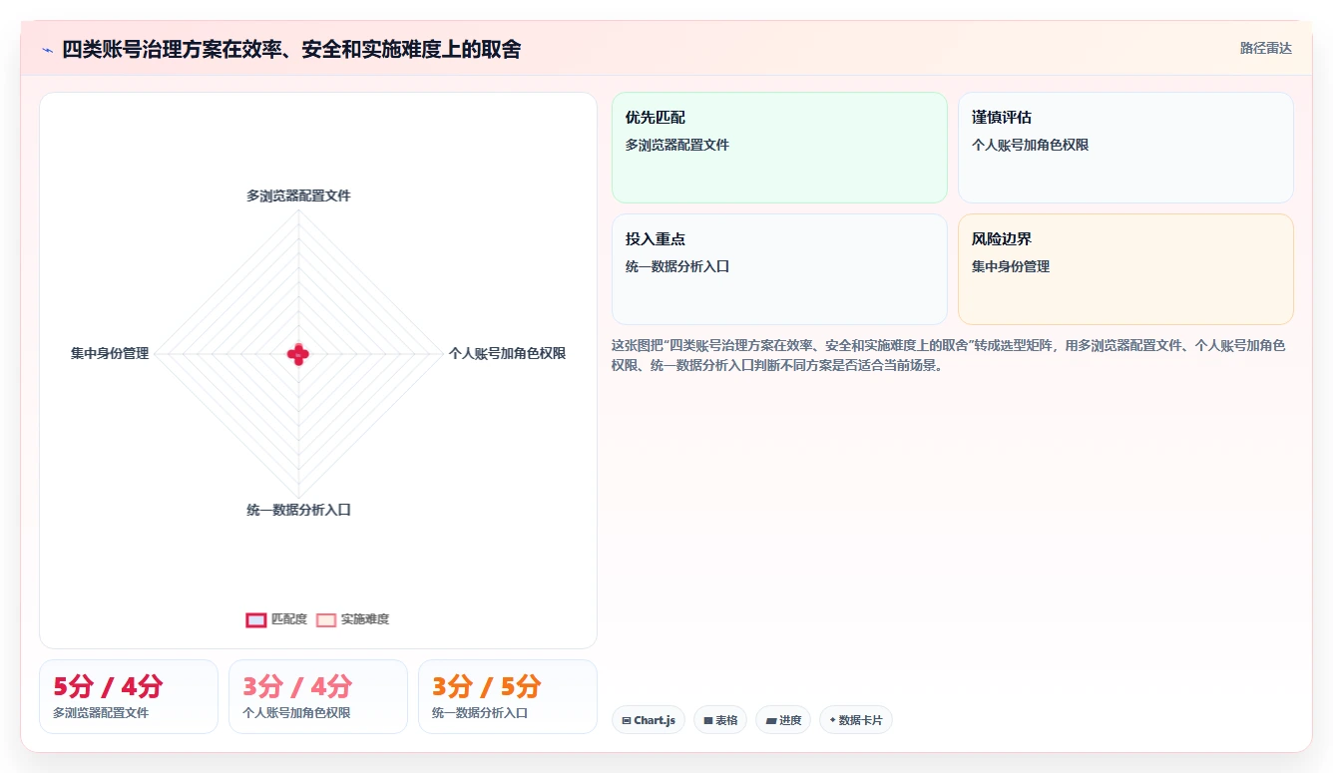Viewport: 1333px width, 773px height.
Task: Click the 集中身份管理 radar axis label
Action: pyautogui.click(x=110, y=353)
